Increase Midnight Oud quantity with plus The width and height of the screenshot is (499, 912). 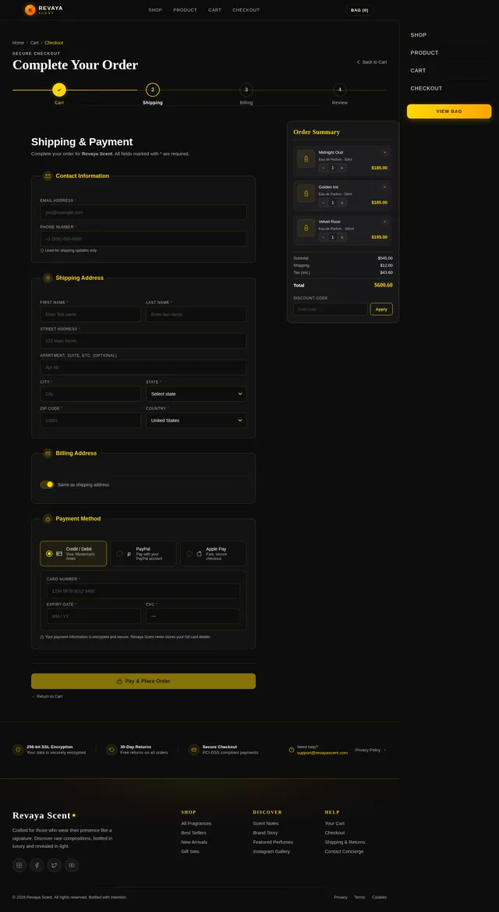[x=342, y=168]
